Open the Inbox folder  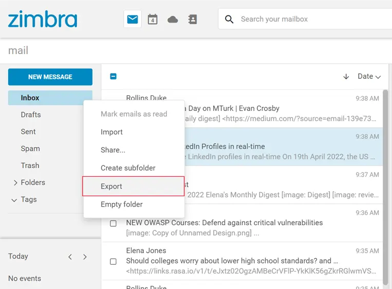tap(50, 98)
